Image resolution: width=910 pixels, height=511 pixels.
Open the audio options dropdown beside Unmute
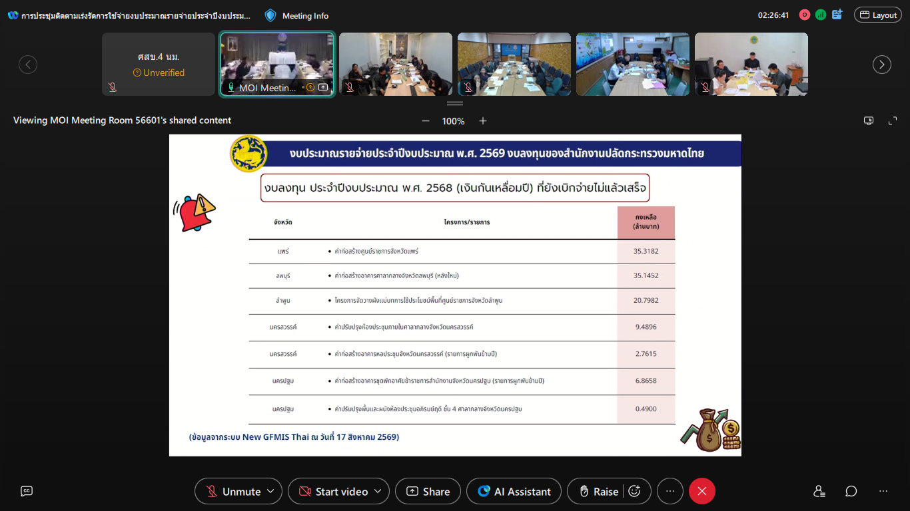270,492
